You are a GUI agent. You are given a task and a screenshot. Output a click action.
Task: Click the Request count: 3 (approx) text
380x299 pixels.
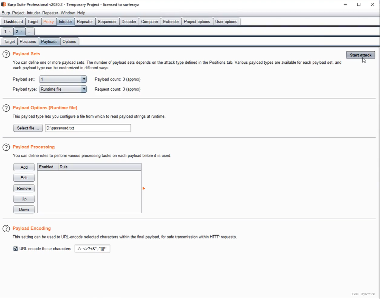point(117,89)
